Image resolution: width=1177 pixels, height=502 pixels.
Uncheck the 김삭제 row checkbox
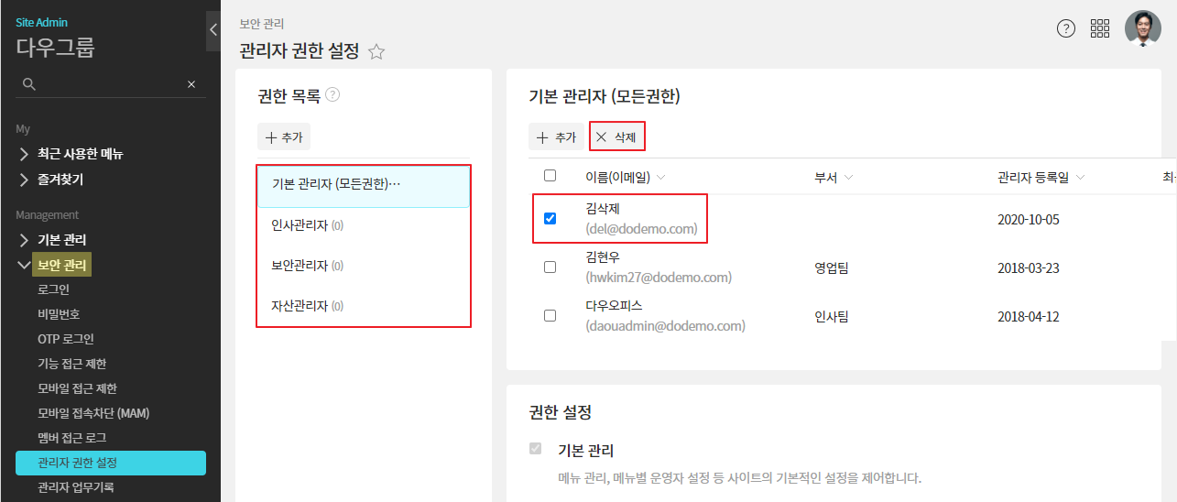pos(550,218)
